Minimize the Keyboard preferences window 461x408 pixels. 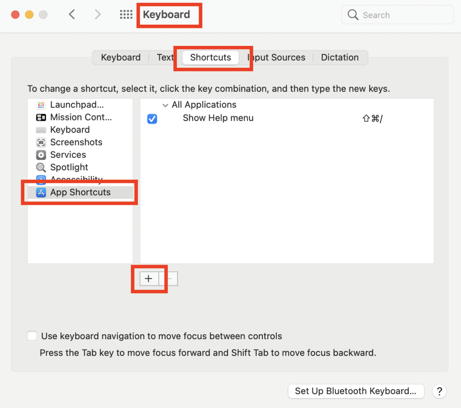pos(29,14)
